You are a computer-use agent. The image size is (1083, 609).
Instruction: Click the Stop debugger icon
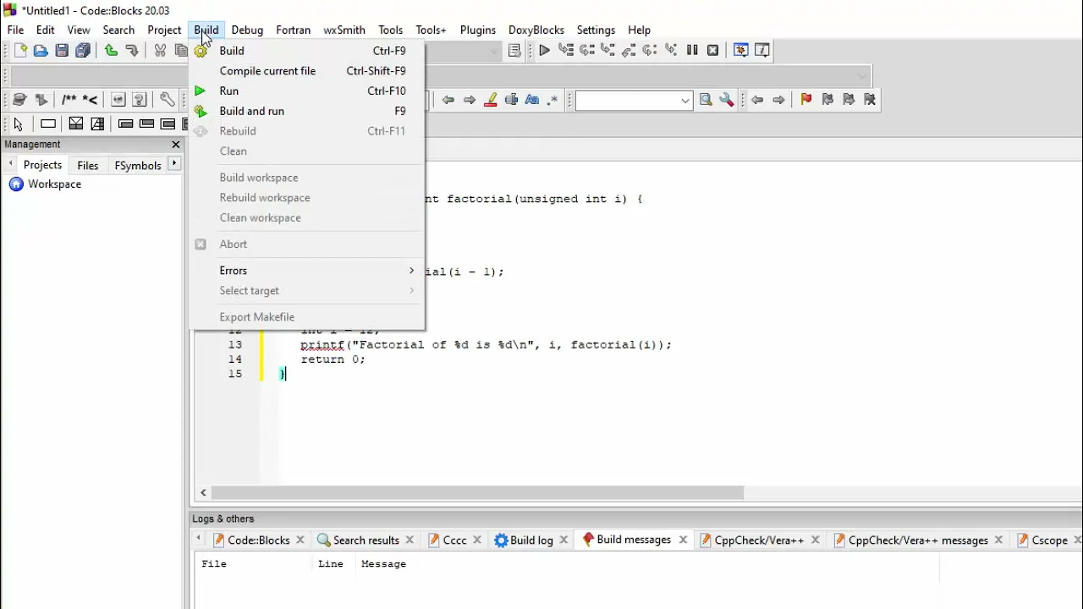(713, 51)
